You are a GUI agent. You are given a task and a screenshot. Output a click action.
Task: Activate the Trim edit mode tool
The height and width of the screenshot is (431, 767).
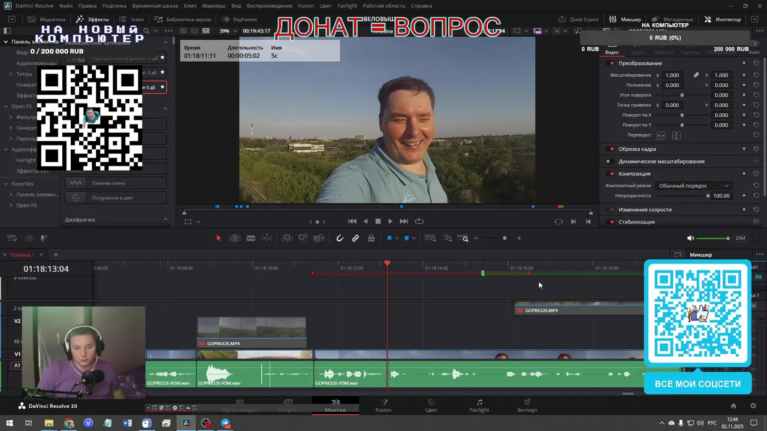pos(235,238)
